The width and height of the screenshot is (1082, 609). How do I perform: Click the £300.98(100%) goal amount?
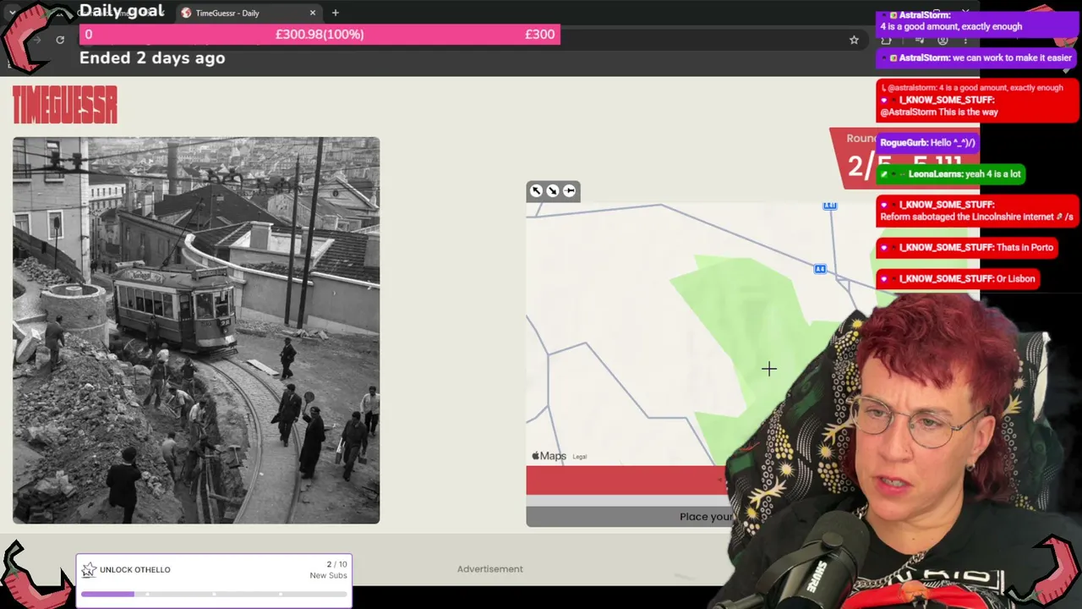coord(320,35)
